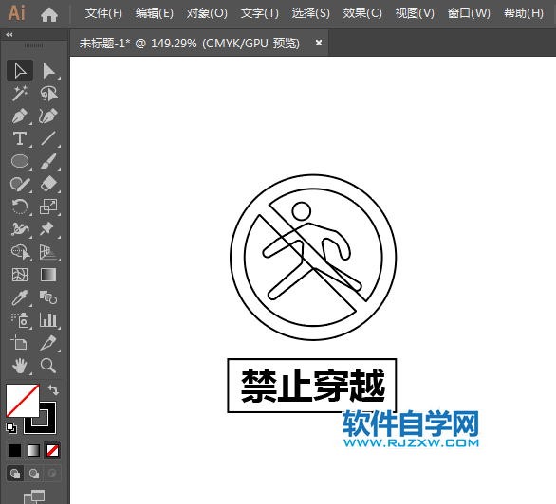
Task: Open the 帮助(H) menu
Action: (x=524, y=13)
